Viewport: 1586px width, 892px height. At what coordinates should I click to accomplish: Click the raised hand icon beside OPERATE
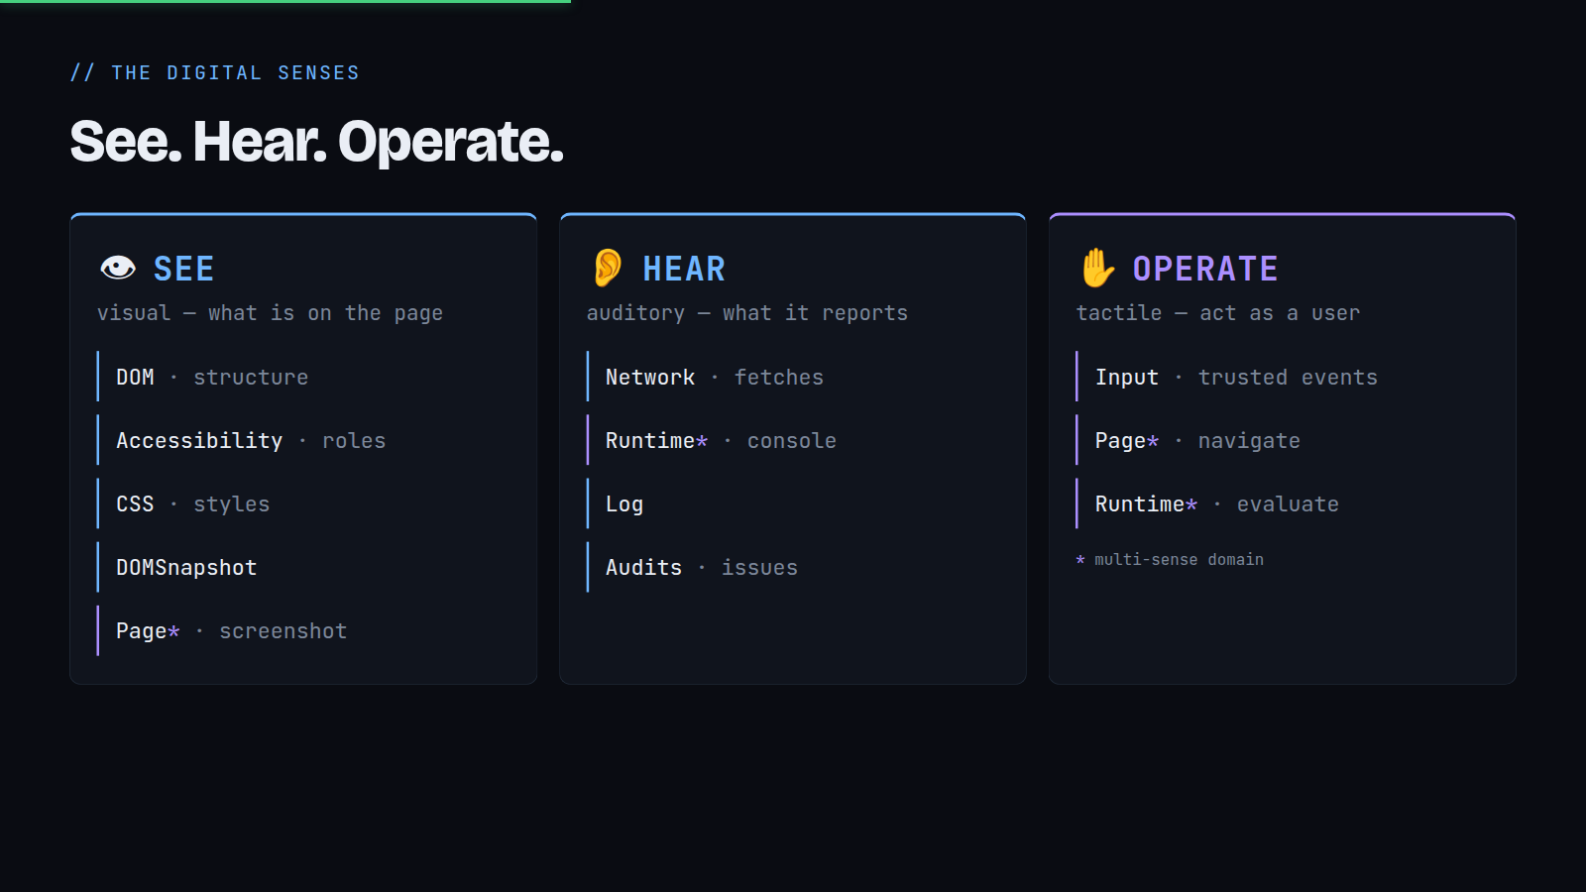1097,268
